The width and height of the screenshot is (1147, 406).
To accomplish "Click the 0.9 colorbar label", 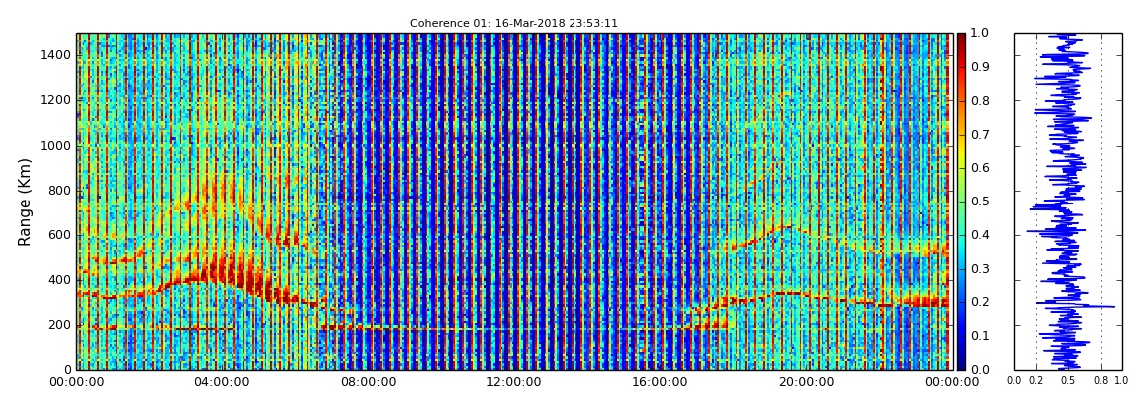I will point(978,67).
